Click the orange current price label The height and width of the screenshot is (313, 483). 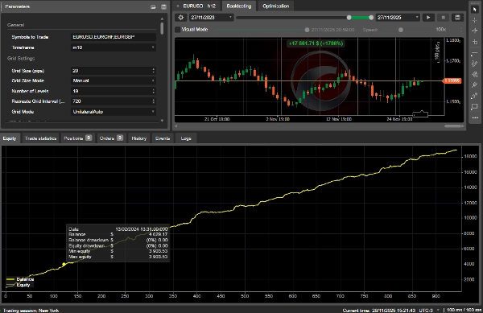click(452, 80)
